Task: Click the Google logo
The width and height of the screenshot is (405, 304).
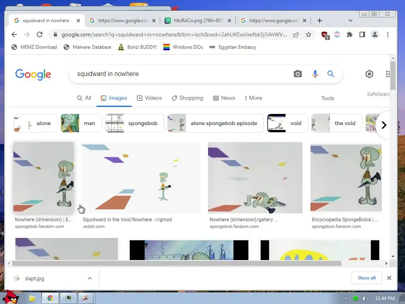Action: click(x=33, y=74)
